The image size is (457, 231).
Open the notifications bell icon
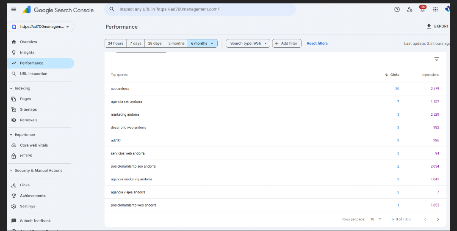click(422, 10)
